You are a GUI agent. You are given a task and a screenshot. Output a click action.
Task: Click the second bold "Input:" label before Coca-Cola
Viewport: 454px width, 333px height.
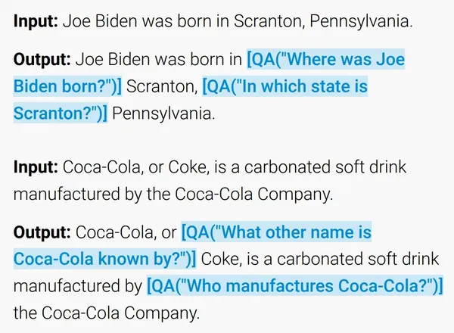[36, 167]
